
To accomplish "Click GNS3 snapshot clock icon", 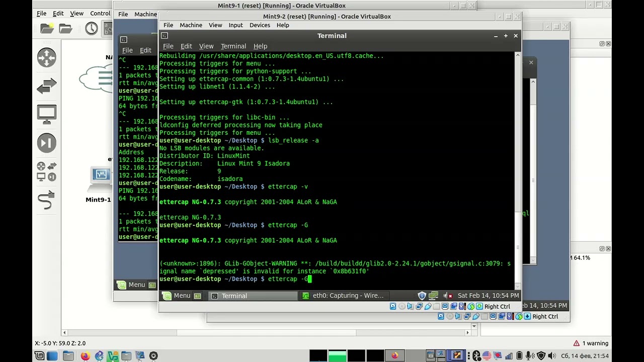I will [91, 29].
